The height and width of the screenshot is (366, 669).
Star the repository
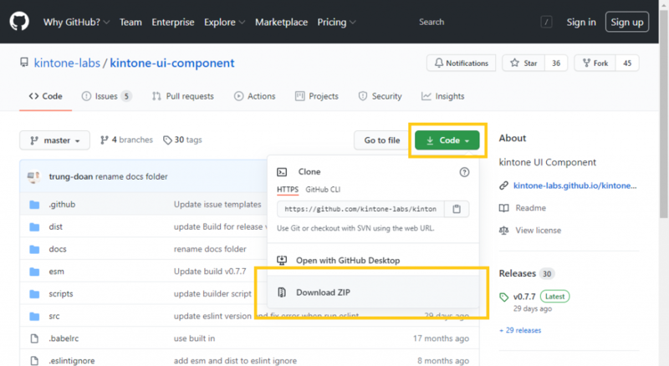[x=524, y=64]
